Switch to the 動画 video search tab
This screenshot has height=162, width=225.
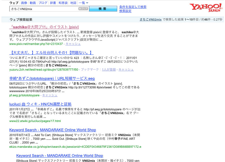pos(32,3)
